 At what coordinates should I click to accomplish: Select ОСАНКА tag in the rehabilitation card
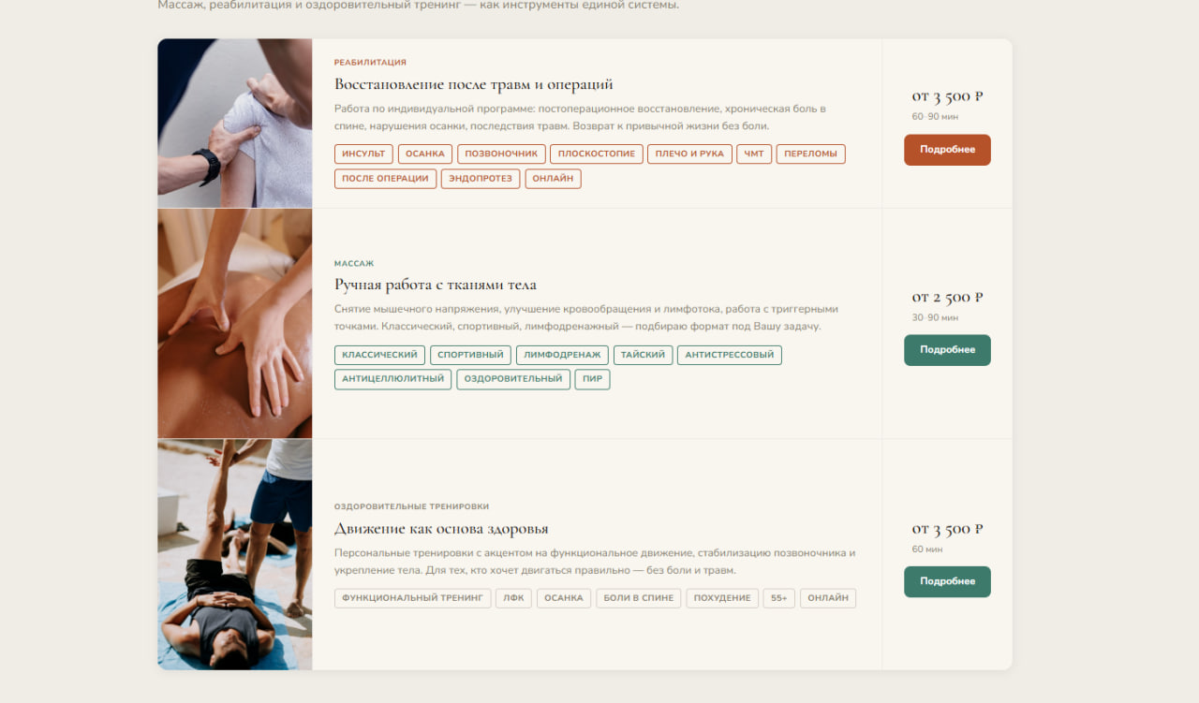click(x=425, y=154)
